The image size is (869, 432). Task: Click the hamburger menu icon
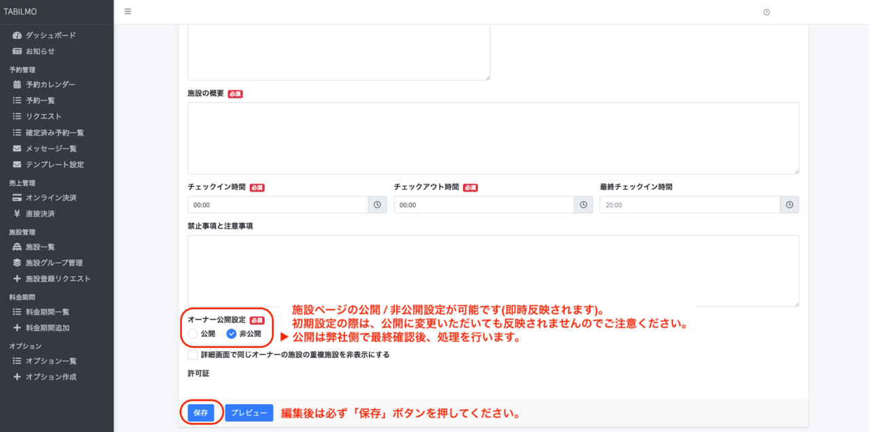tap(128, 12)
